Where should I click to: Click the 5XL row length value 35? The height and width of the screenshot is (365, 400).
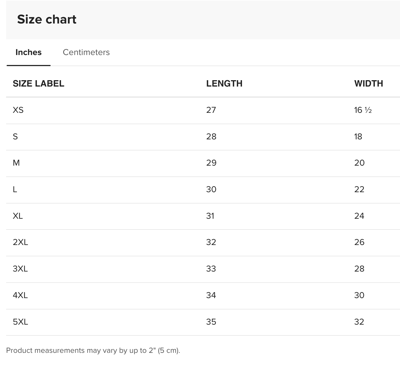[x=211, y=322]
